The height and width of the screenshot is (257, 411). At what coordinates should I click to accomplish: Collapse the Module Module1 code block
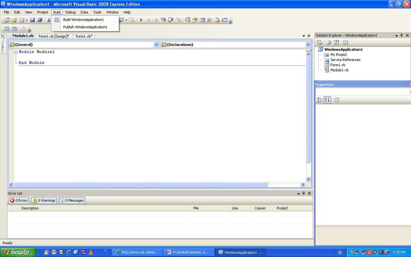tap(16, 52)
